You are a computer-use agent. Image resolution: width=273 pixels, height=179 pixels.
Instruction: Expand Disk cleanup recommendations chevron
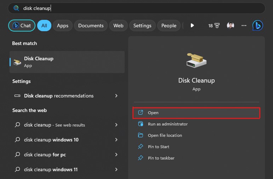tap(116, 96)
